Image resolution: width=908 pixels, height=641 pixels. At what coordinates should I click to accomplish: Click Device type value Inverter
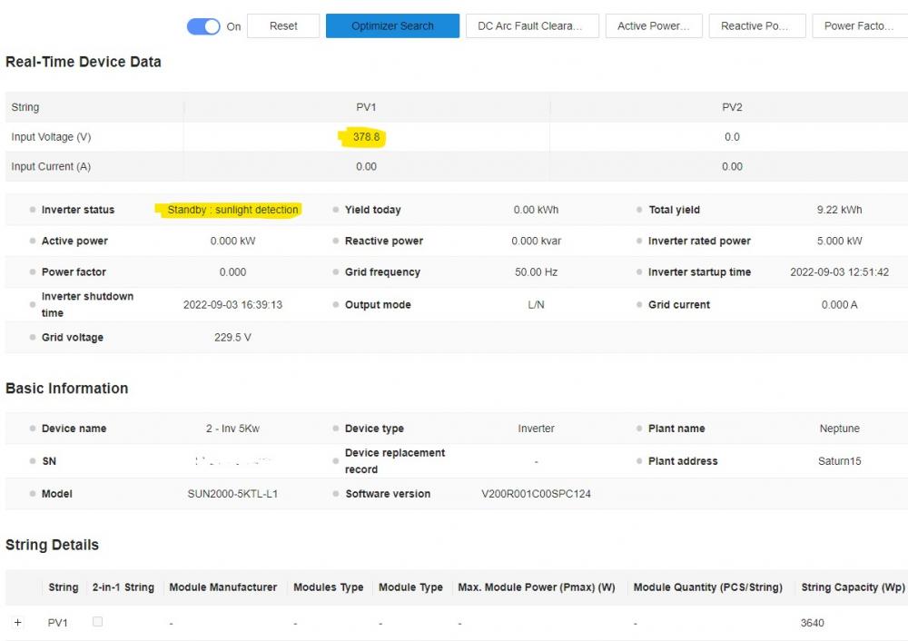(x=536, y=429)
